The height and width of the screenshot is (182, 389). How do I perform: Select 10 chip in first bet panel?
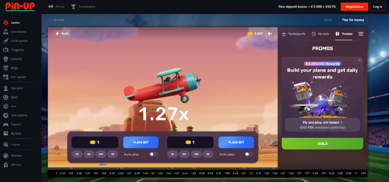[77, 154]
